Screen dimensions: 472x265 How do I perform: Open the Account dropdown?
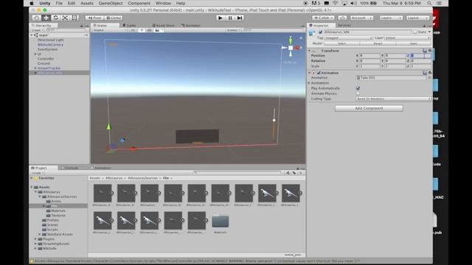pos(361,18)
